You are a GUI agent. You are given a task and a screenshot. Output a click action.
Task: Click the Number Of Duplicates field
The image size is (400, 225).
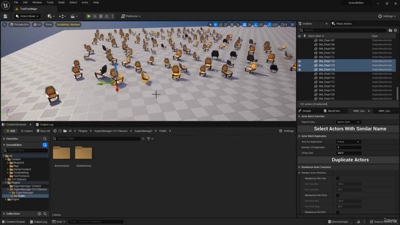[x=349, y=147]
